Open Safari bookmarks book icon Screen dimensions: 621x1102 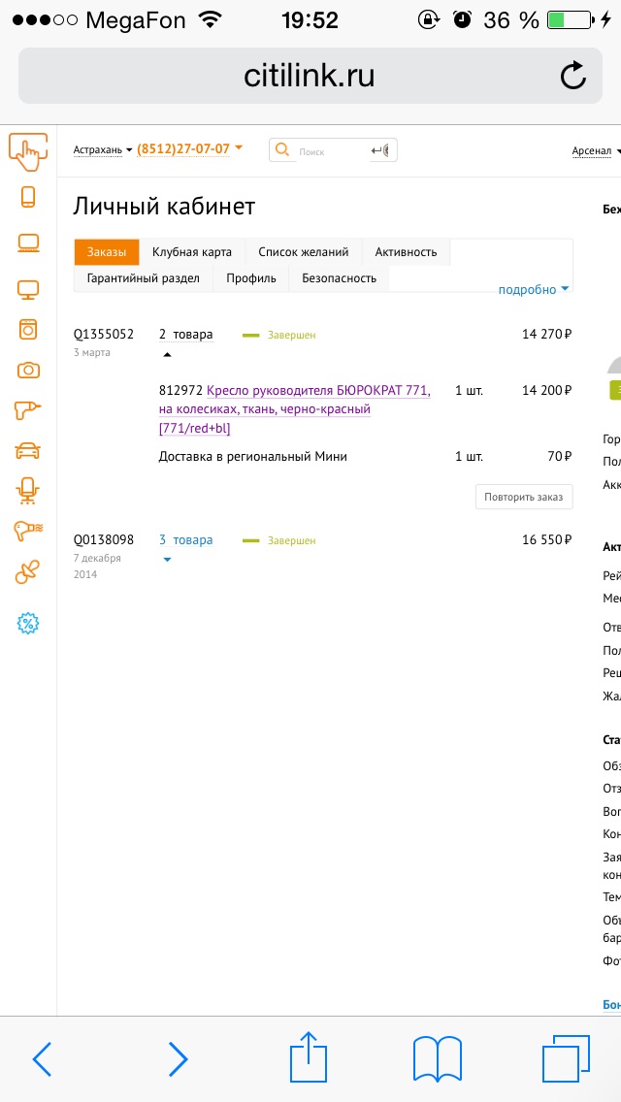[438, 1058]
